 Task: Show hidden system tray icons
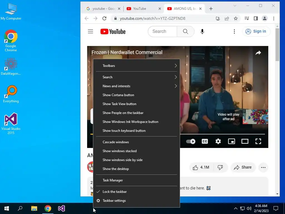[x=235, y=208]
